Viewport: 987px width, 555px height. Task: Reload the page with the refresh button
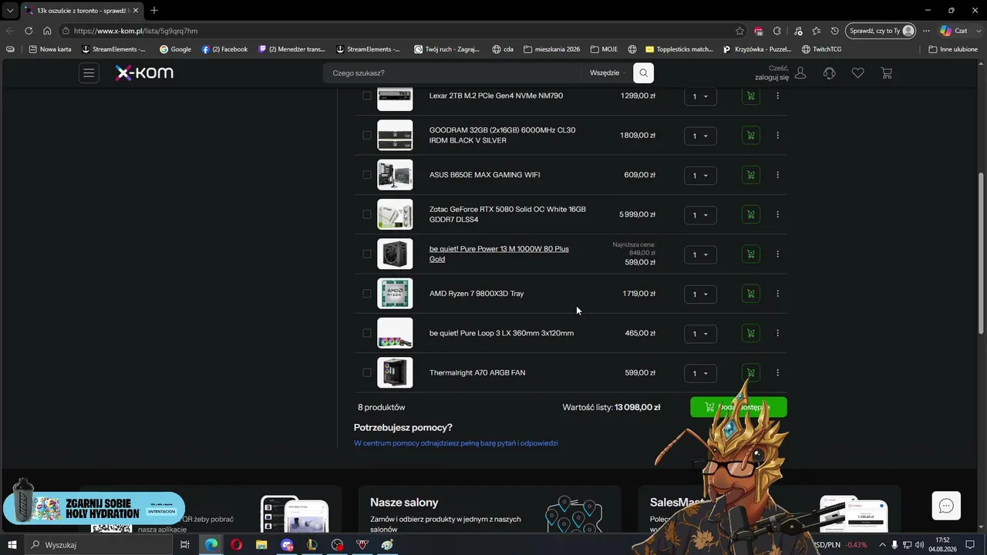pos(29,31)
